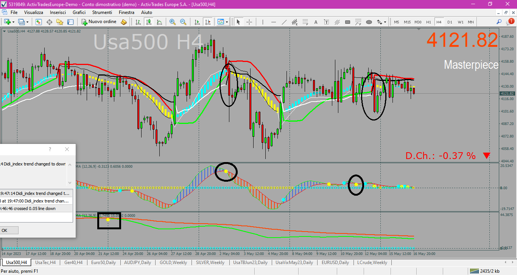Click the alert dialog help question mark

pos(50,149)
